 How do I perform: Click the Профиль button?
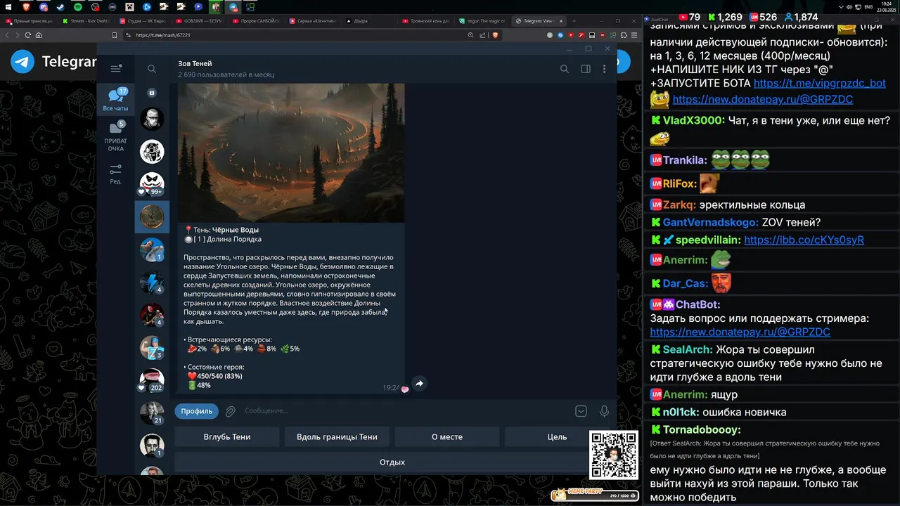coord(196,411)
